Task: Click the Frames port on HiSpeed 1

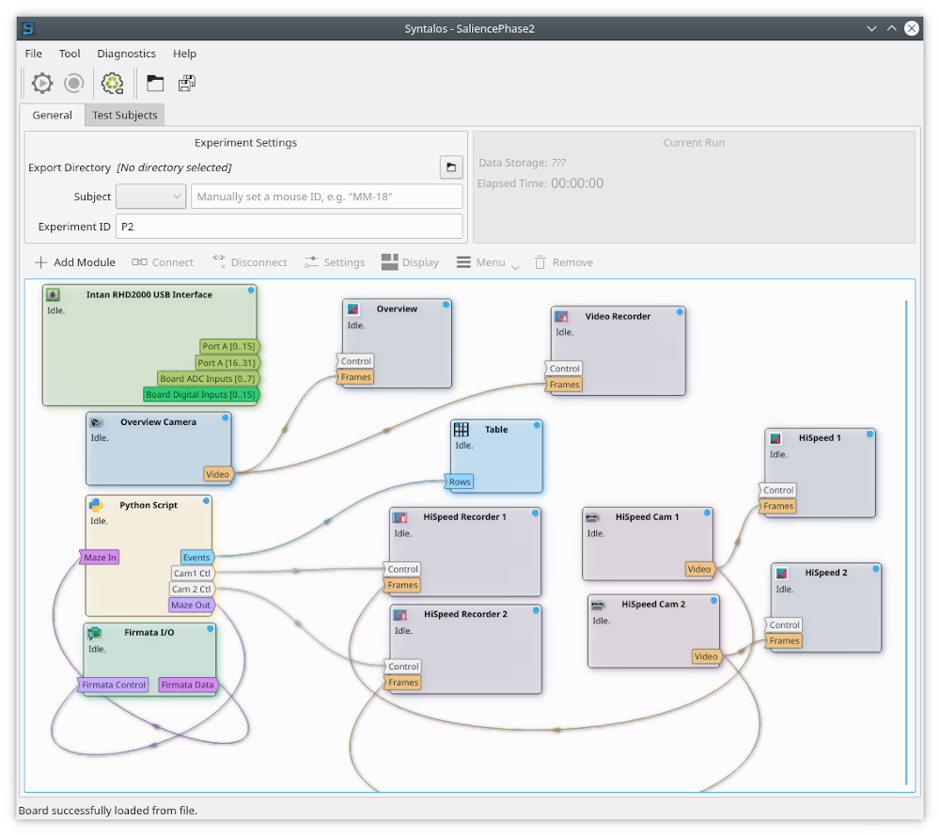Action: point(777,506)
